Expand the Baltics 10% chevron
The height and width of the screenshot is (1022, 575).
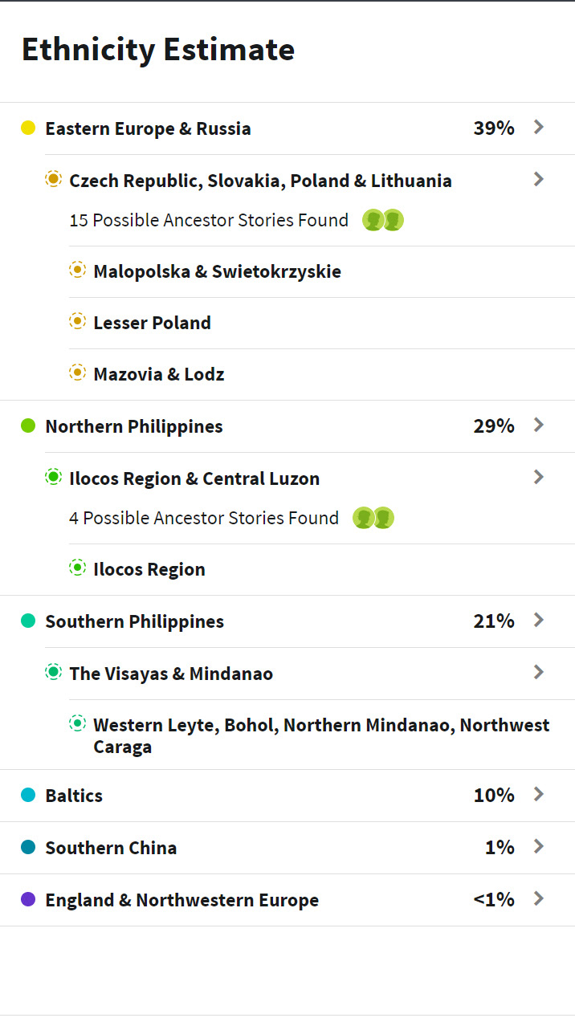click(x=539, y=794)
